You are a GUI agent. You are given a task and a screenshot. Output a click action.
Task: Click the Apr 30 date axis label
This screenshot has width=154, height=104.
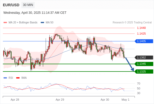[x=105, y=100]
